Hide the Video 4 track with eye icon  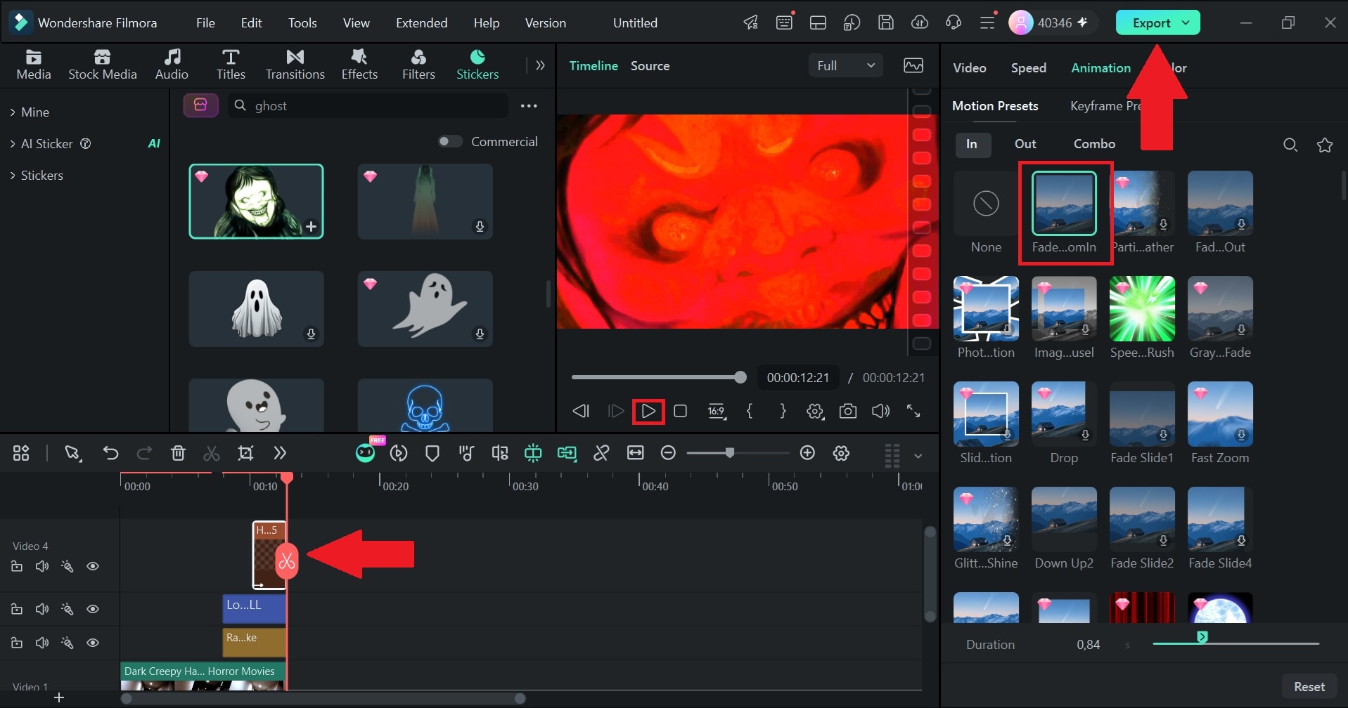93,566
